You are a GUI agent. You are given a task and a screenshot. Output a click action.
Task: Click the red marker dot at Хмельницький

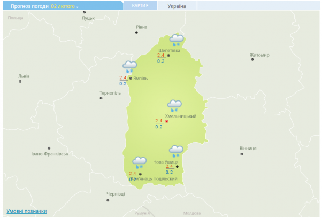(167, 122)
